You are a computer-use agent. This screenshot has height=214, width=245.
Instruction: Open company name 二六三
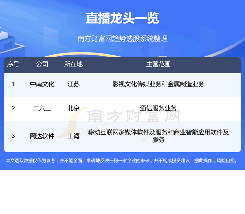click(42, 108)
